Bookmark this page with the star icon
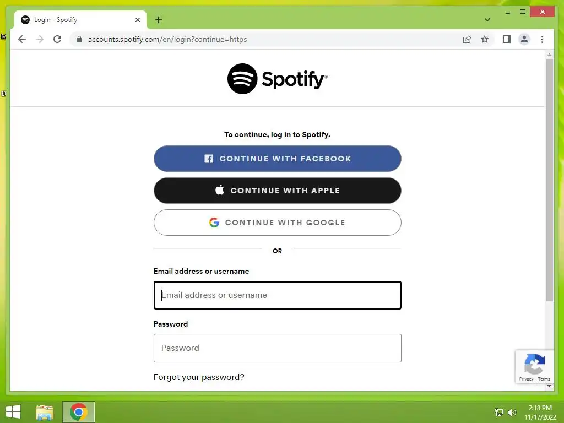The image size is (564, 423). [485, 39]
